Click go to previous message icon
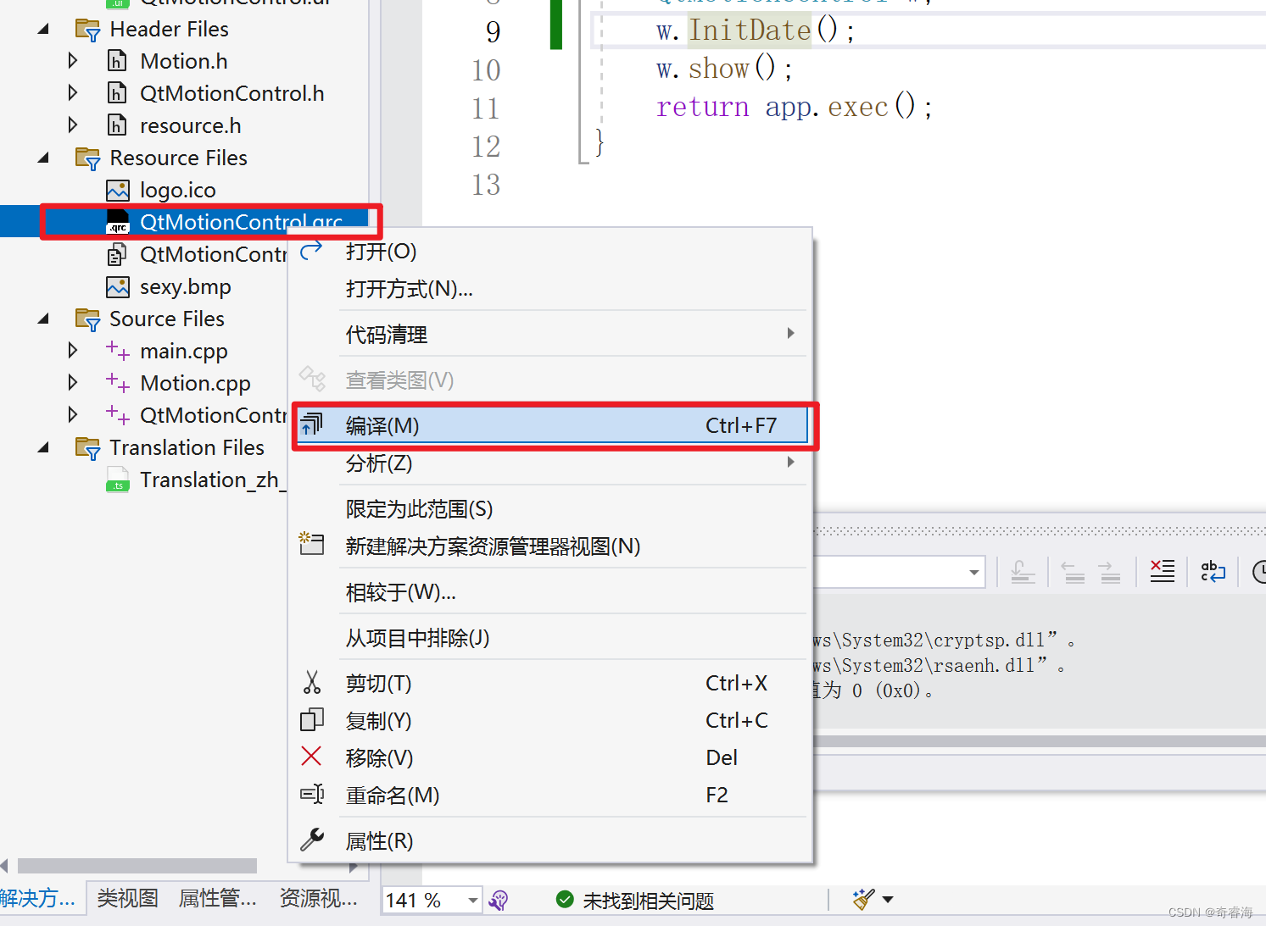 tap(1074, 573)
